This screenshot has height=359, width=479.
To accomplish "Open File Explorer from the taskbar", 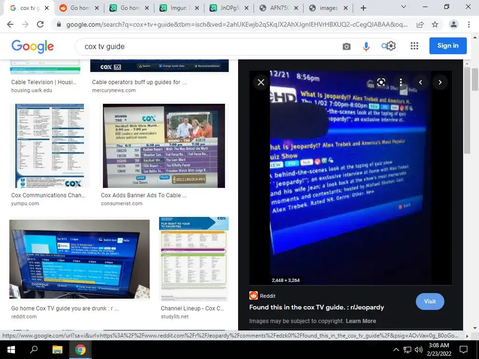I will [57, 350].
